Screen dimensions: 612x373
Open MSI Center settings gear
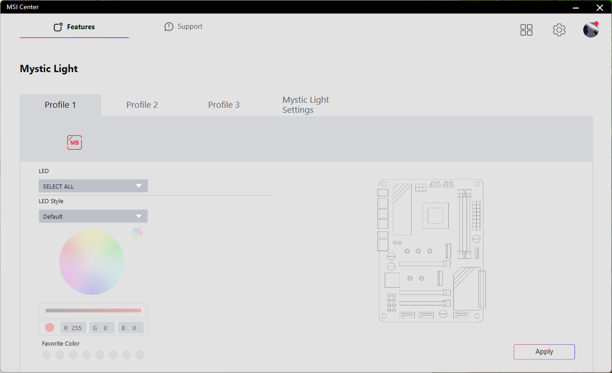[559, 30]
